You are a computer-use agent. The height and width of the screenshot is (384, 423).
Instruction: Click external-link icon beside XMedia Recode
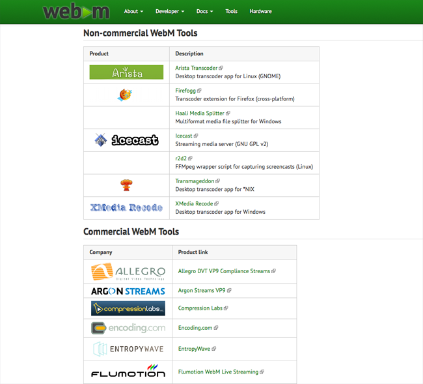[216, 203]
